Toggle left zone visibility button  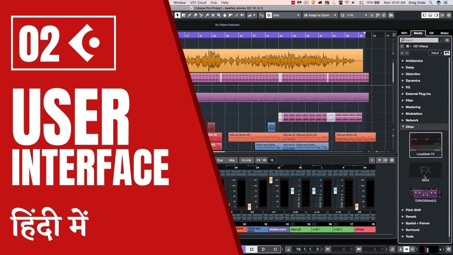[x=425, y=15]
